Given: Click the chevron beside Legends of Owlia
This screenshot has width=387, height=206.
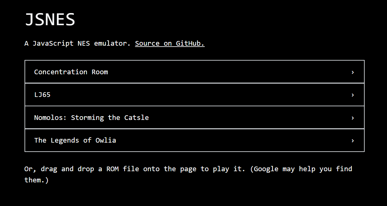Looking at the screenshot, I should click(353, 140).
